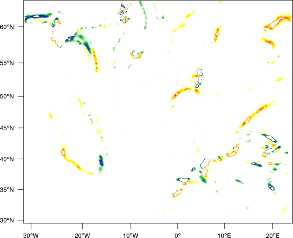293x238 pixels.
Task: Click the 45°N latitude label
Action: [x=7, y=128]
